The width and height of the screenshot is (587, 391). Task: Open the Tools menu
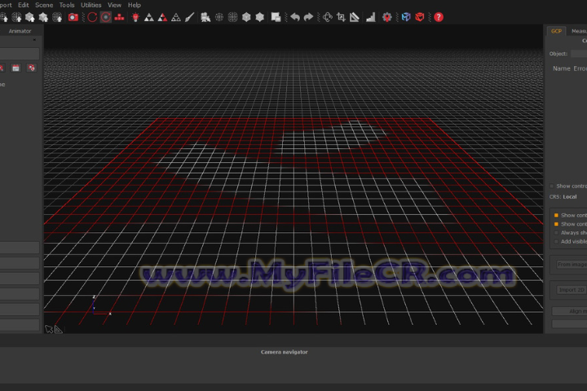click(67, 5)
